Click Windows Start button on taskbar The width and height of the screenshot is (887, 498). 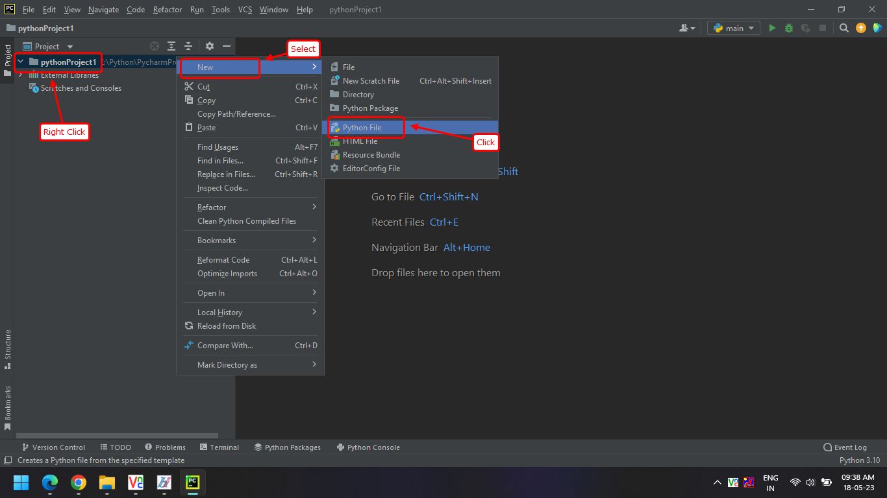[21, 482]
